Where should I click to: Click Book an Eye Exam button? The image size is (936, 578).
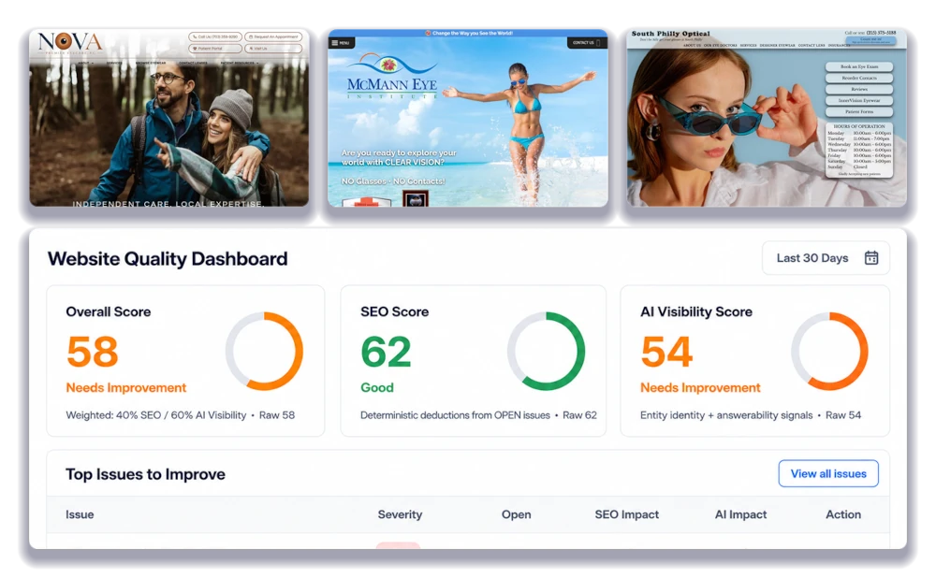[x=859, y=66]
